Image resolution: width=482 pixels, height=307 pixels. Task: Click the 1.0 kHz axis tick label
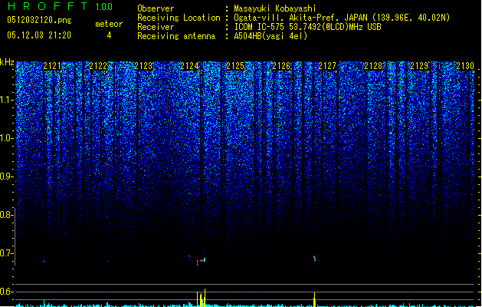7,139
